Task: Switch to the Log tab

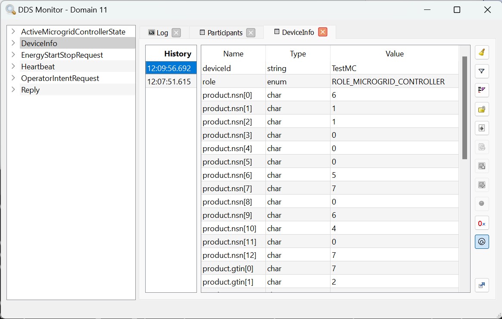Action: (159, 33)
